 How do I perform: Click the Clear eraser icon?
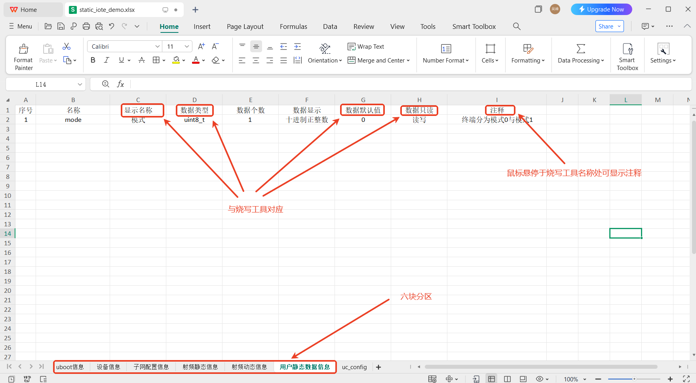click(215, 60)
